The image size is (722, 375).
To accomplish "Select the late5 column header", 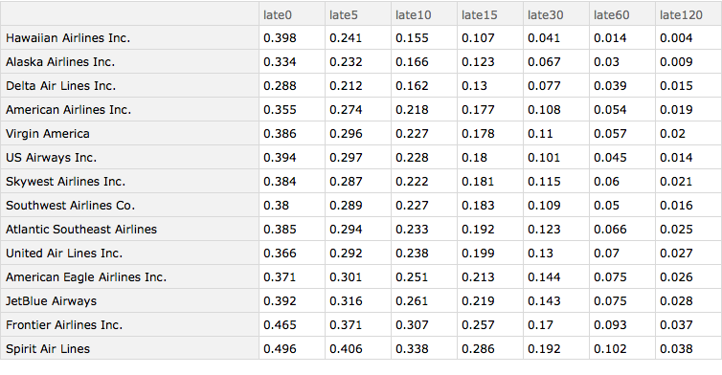I will coord(358,14).
